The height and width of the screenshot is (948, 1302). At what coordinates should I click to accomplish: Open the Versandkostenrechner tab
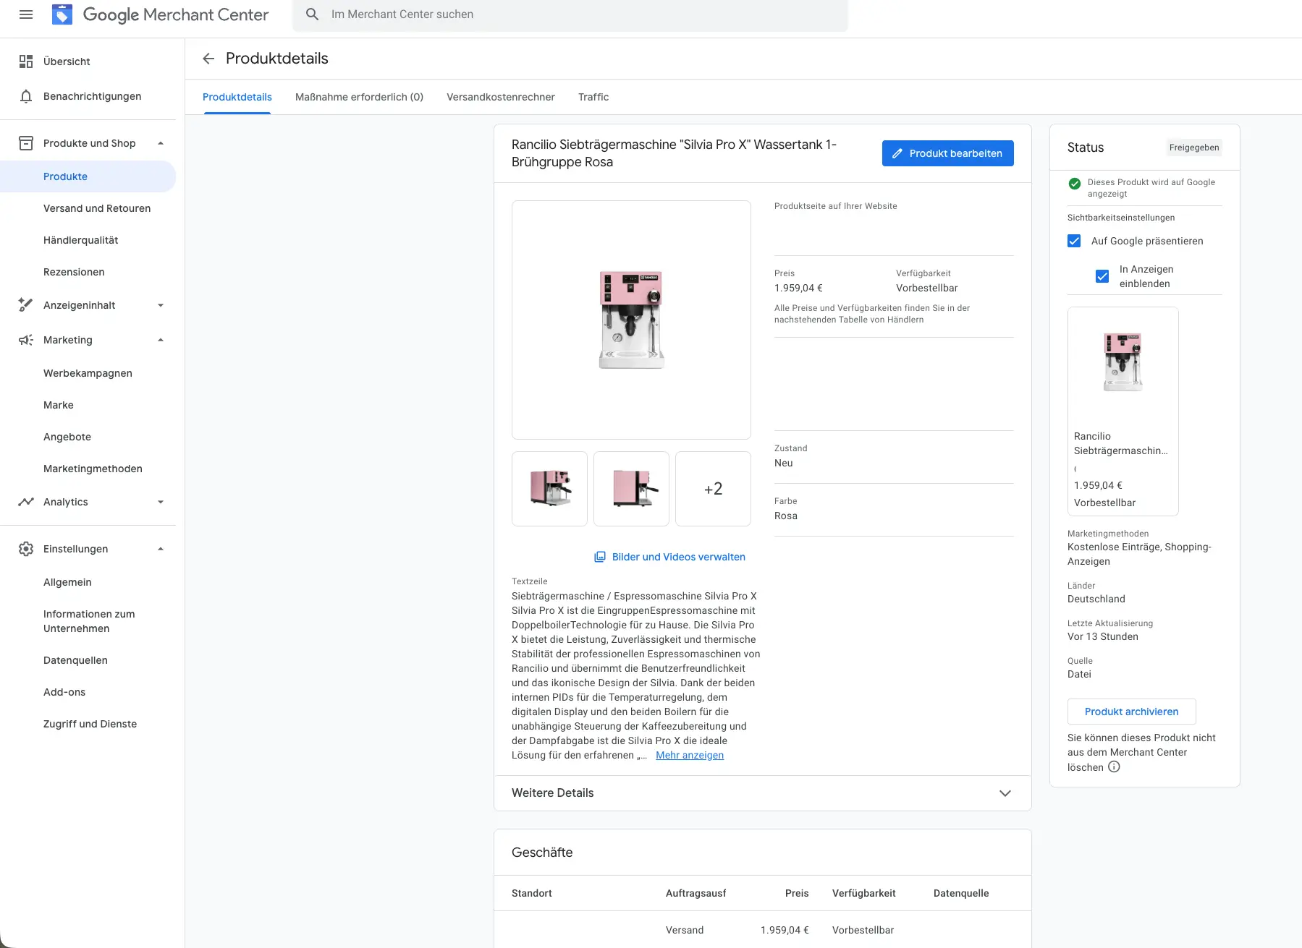501,97
